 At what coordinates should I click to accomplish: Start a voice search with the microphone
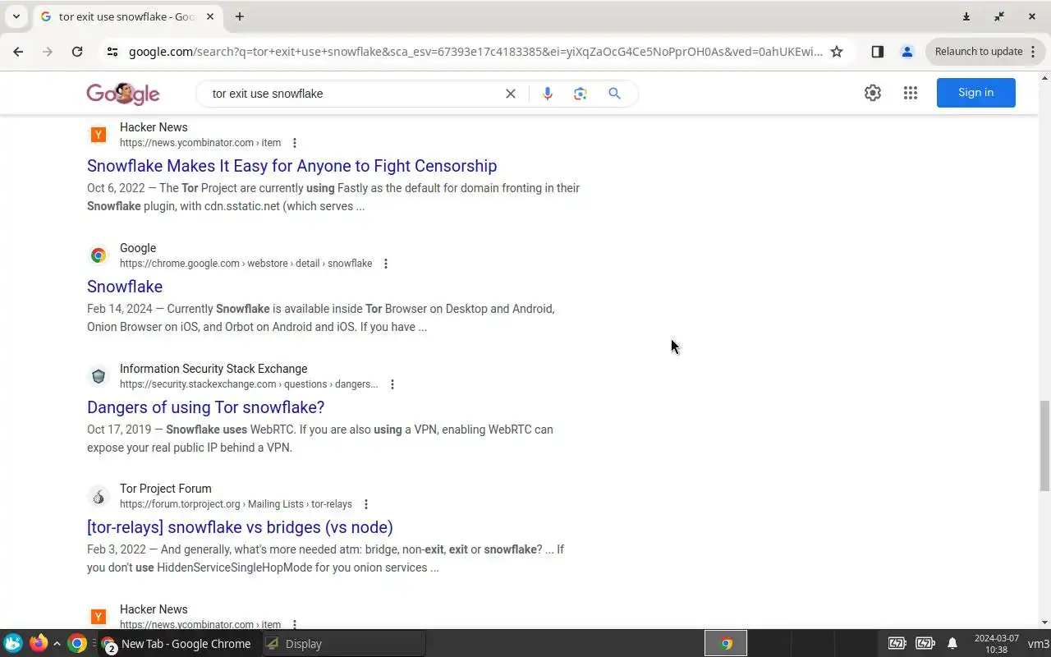pyautogui.click(x=548, y=94)
